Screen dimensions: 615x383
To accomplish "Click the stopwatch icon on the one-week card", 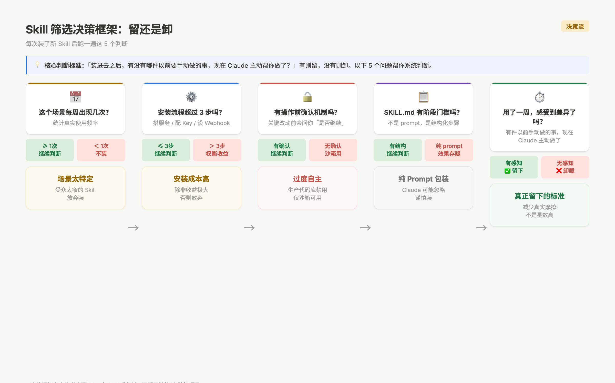I will pyautogui.click(x=539, y=97).
